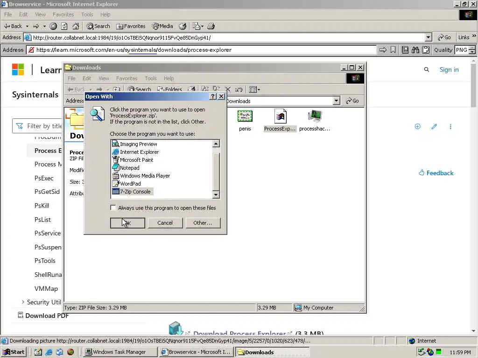The width and height of the screenshot is (478, 358).
Task: Open the Search pane from the browser toolbar
Action: pos(98,26)
